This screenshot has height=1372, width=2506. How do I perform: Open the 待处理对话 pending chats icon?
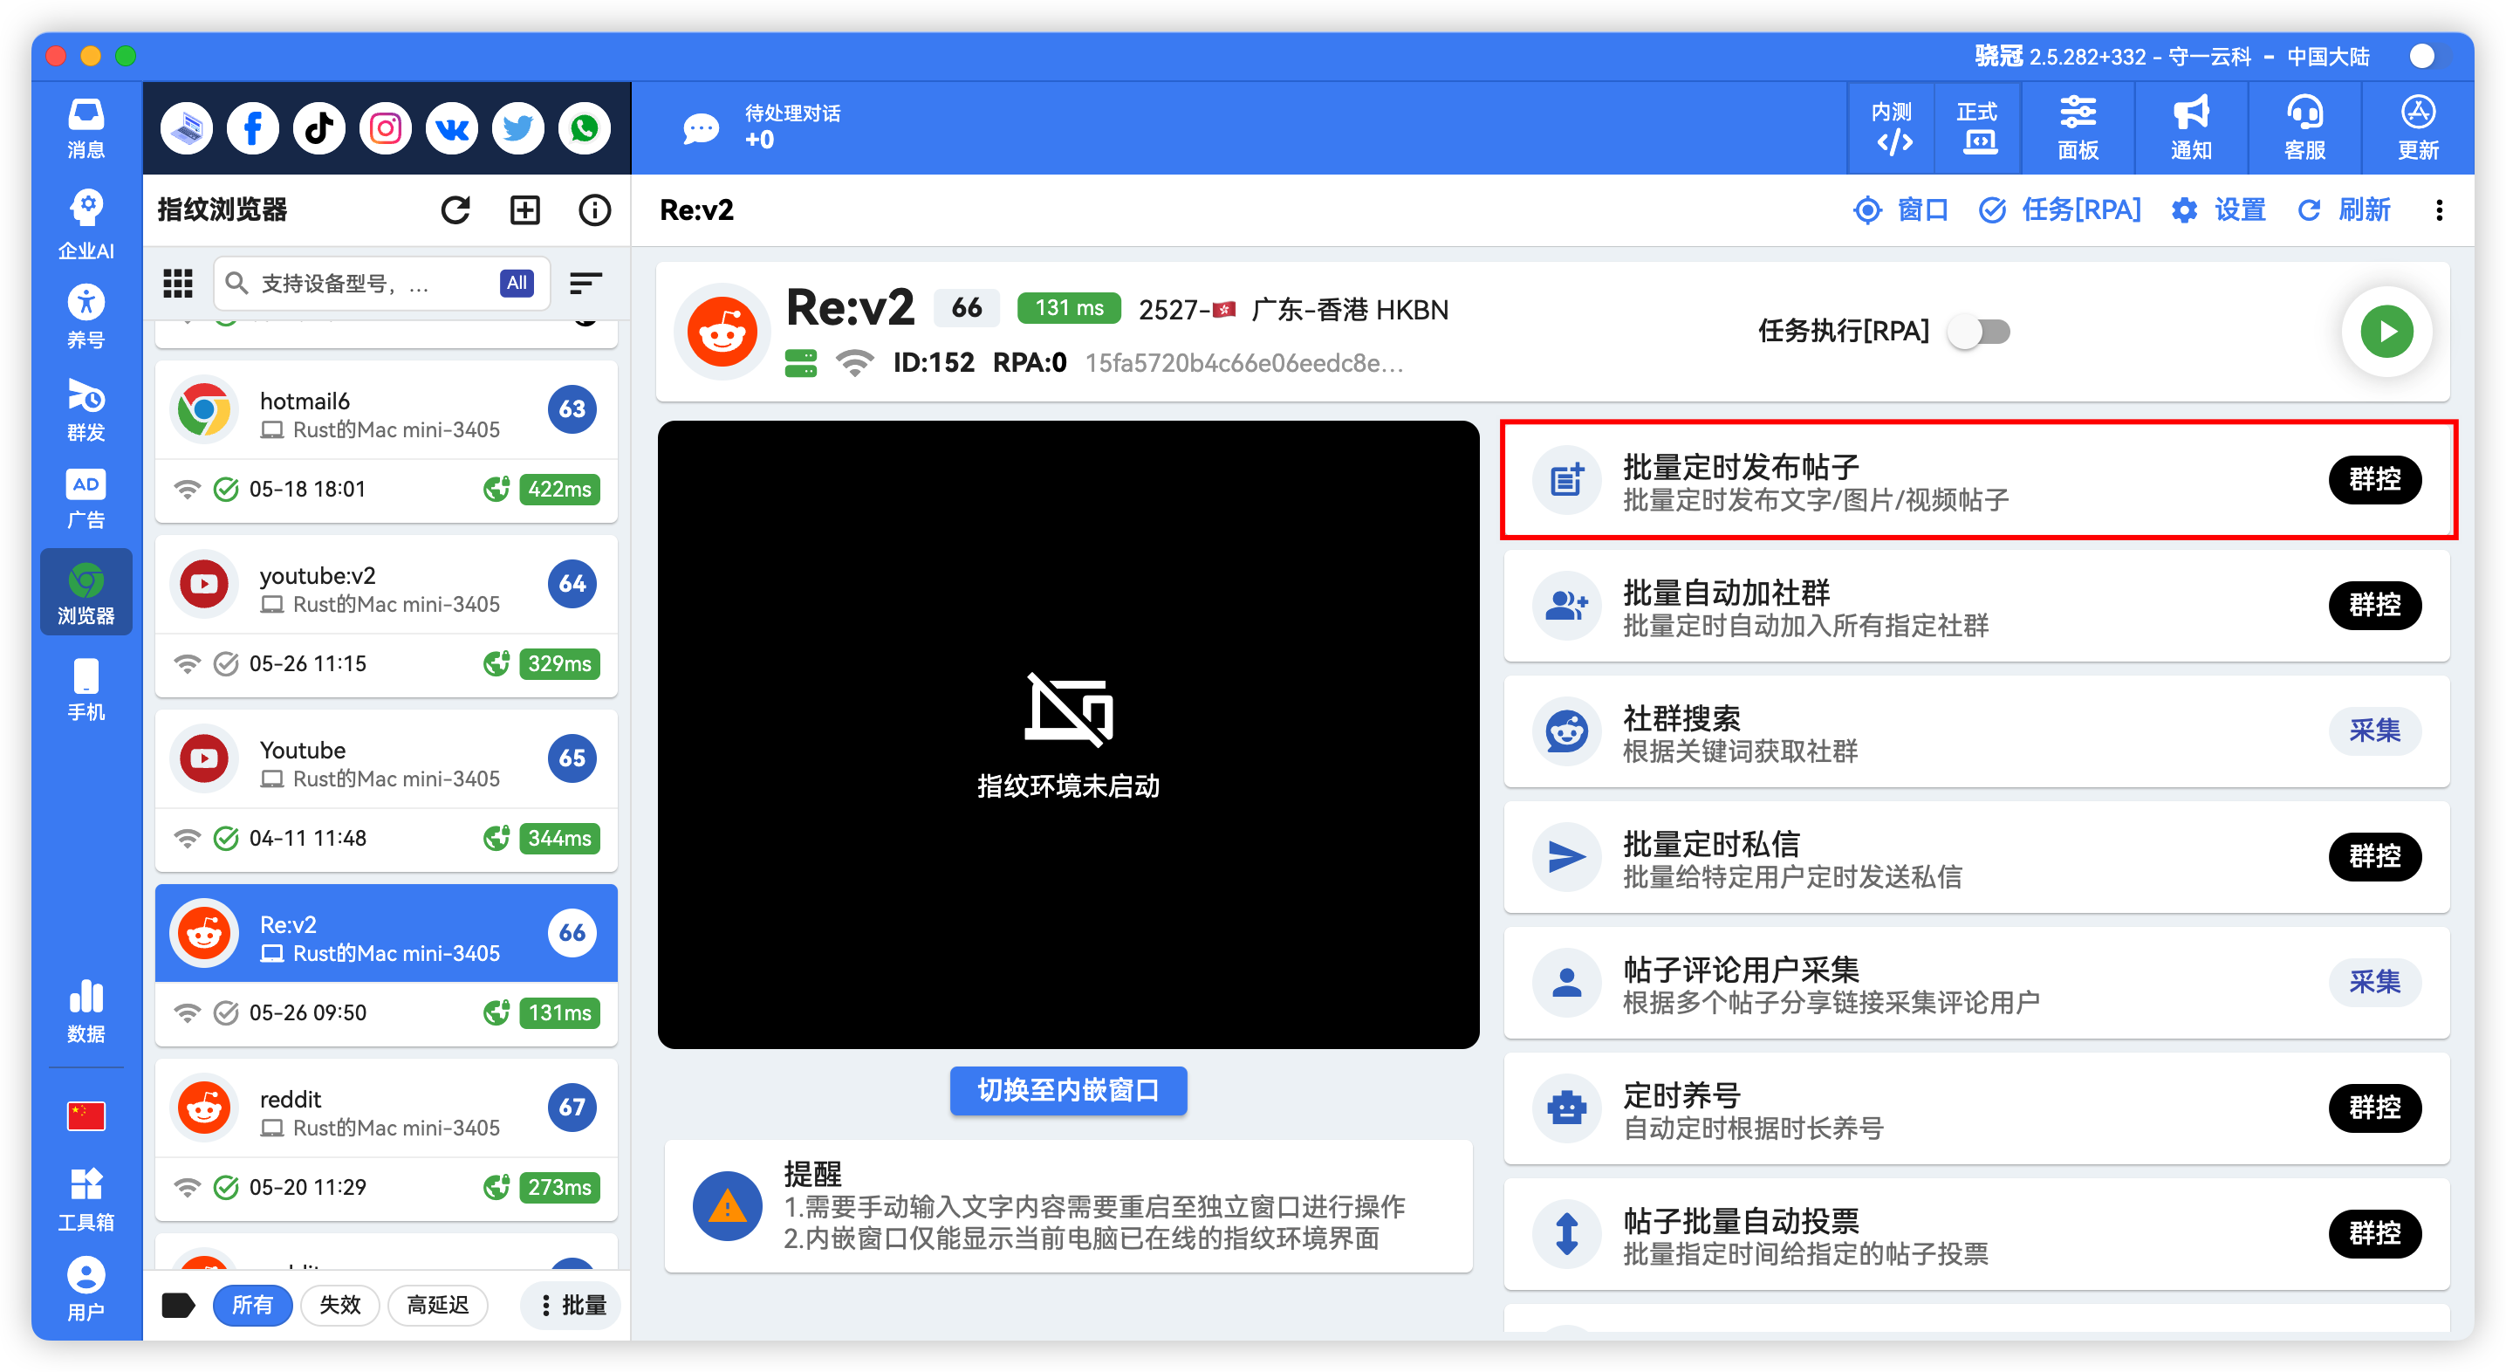701,128
